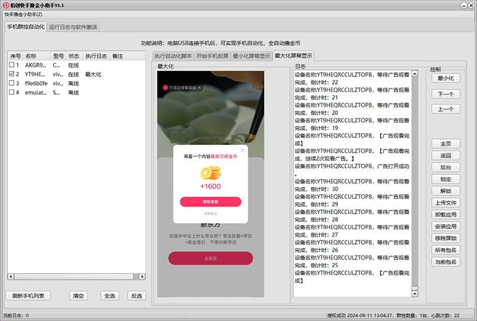477x321 pixels.
Task: Click the 刷新手机列表 button
Action: coord(28,296)
